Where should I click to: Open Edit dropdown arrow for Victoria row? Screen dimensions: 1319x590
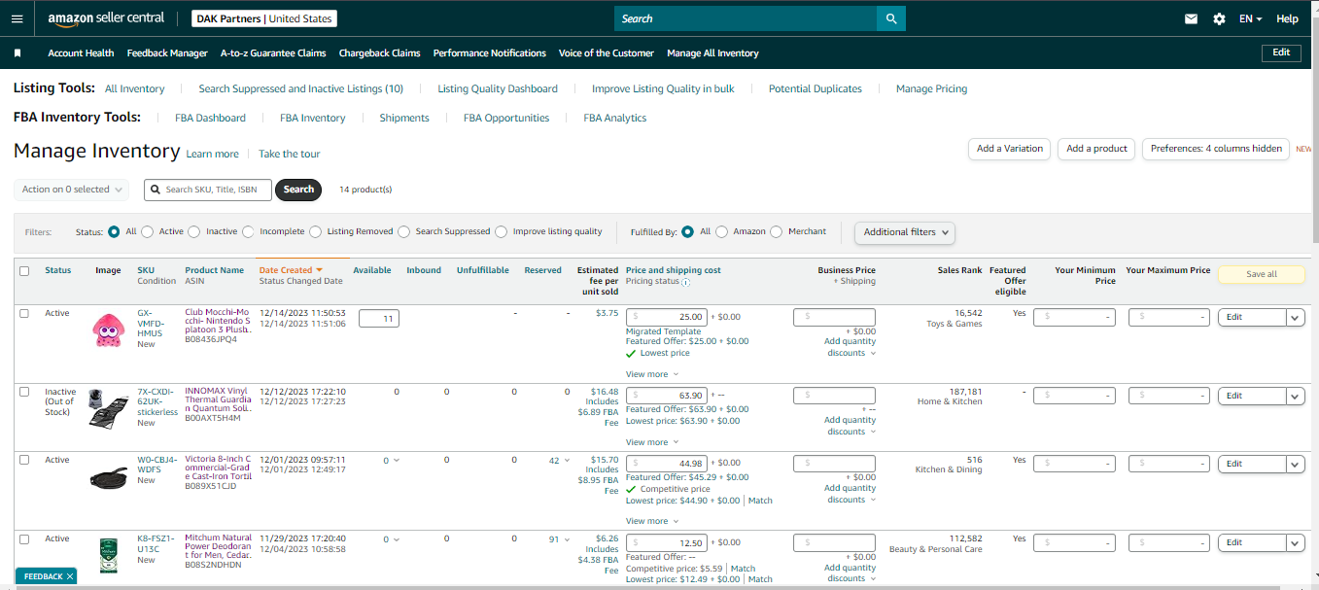click(x=1295, y=464)
